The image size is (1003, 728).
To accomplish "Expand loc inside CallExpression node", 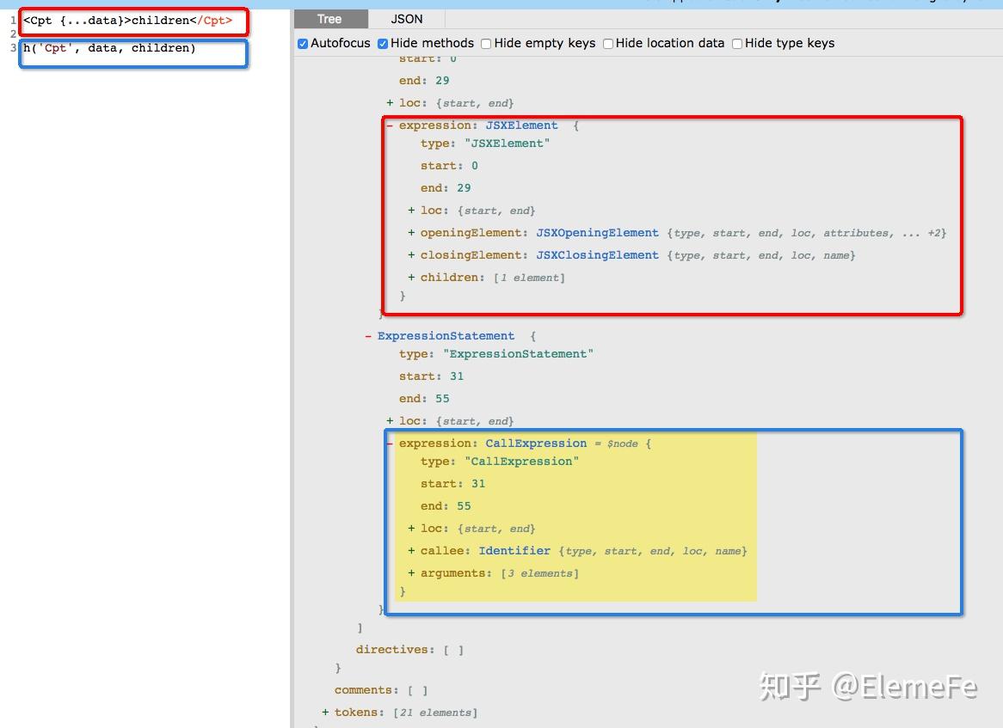I will point(411,529).
